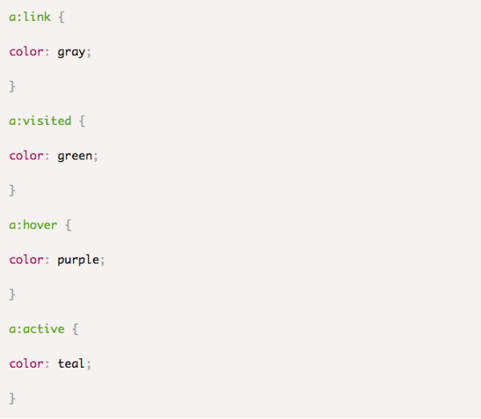
Task: Click the closing brace of a:link rule
Action: 12,86
